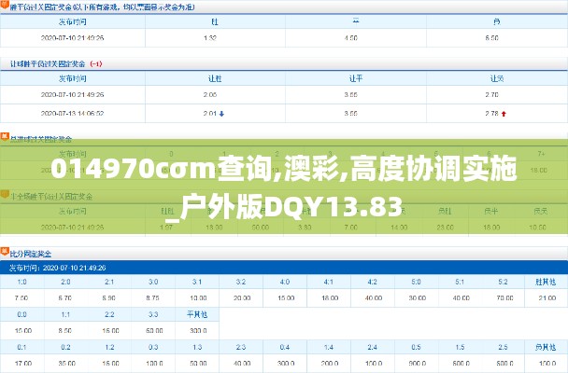The image size is (568, 373).
Task: Click the orange icon at top-left section heading
Action: [x=5, y=6]
